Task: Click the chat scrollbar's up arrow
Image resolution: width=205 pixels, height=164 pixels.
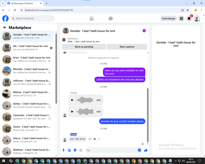Action: click(148, 53)
